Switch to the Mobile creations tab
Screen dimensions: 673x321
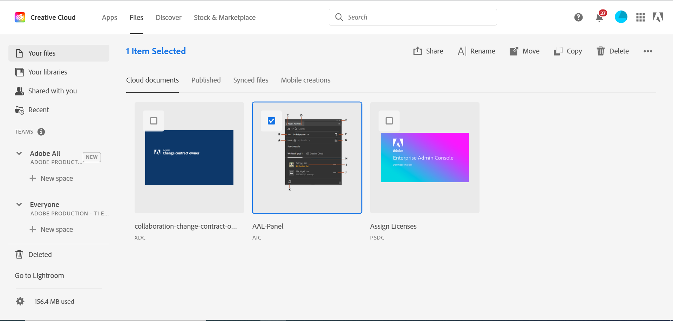306,80
